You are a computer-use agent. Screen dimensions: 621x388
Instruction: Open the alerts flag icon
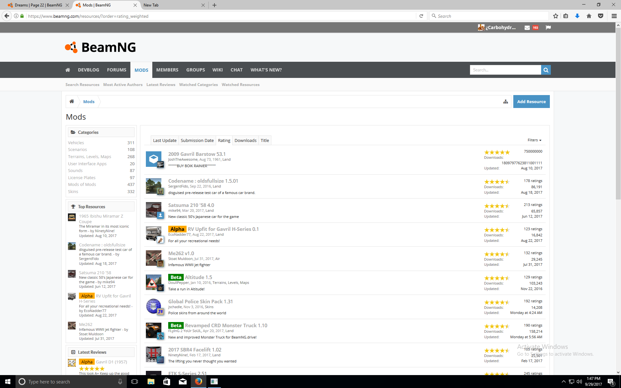tap(548, 27)
